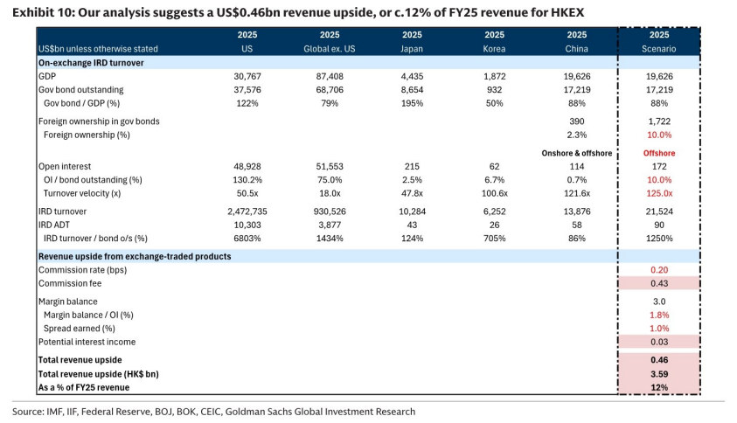
Task: Select the Scenario value 1250%
Action: coord(659,239)
